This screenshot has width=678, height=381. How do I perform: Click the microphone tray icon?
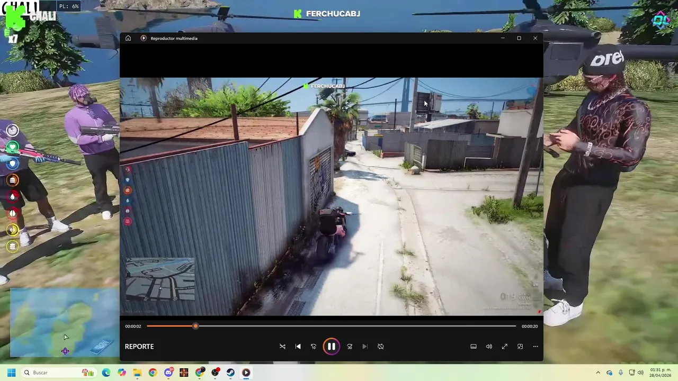pos(621,373)
